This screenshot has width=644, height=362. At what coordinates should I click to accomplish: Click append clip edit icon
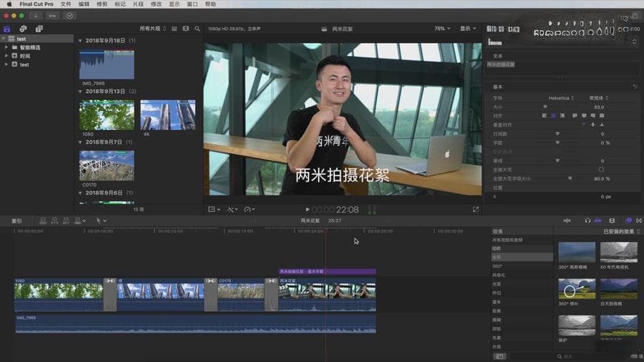click(x=66, y=221)
